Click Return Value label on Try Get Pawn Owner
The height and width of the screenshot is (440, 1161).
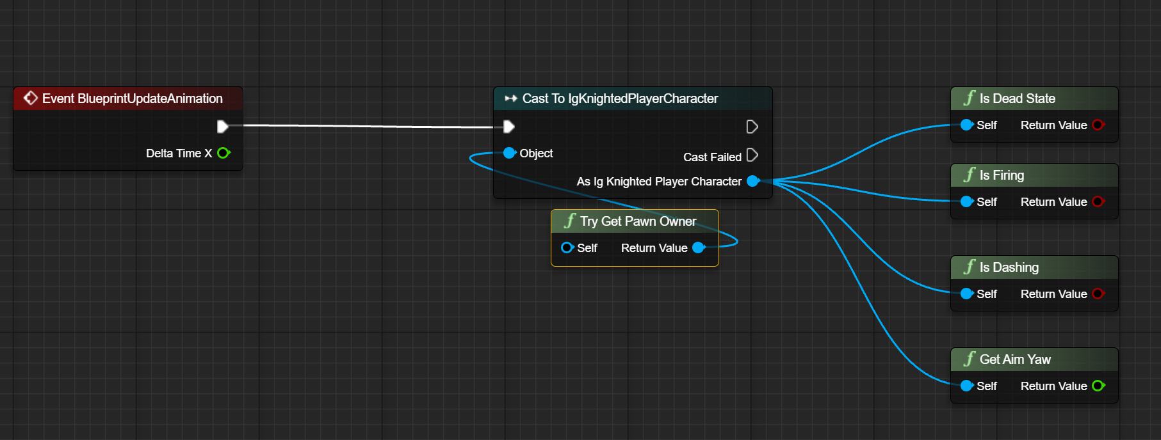pyautogui.click(x=654, y=248)
